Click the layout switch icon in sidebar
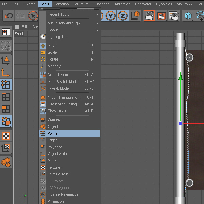 (6, 32)
